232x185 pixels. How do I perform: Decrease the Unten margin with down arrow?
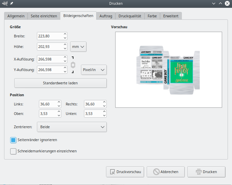(104, 116)
